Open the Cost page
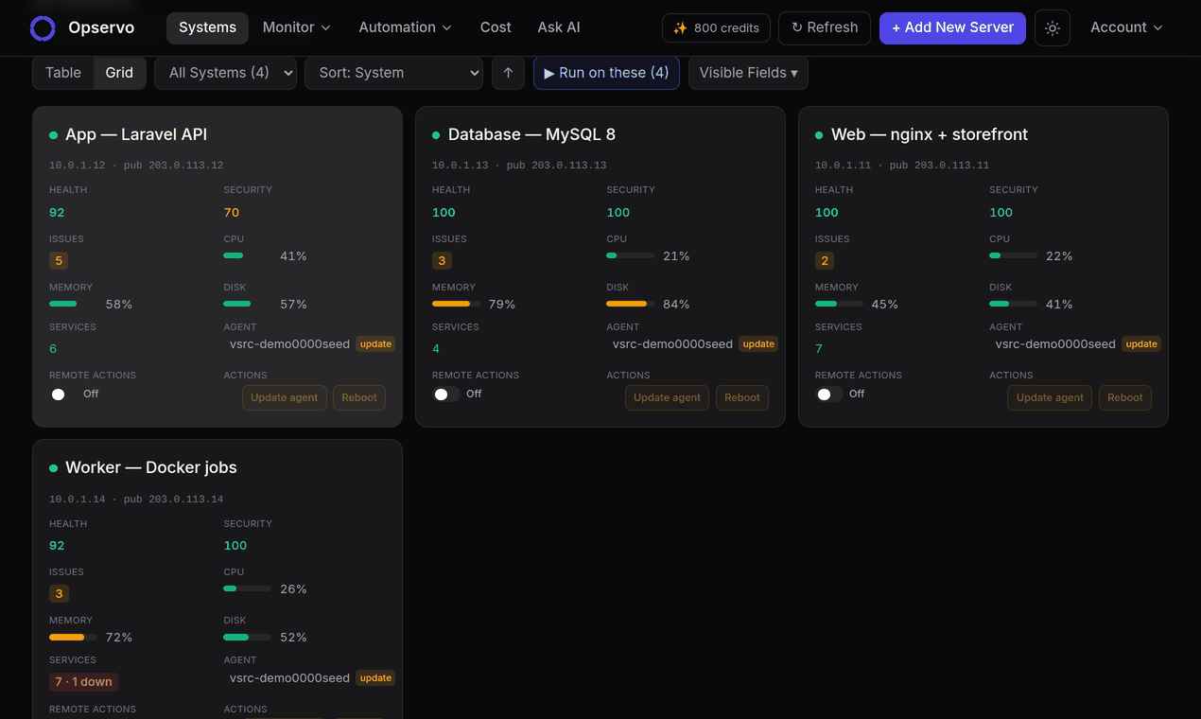 pos(496,27)
